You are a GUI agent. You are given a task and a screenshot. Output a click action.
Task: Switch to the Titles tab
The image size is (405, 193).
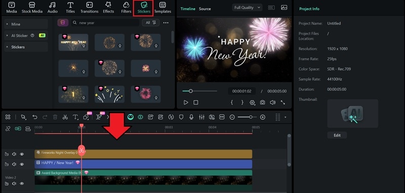click(70, 8)
